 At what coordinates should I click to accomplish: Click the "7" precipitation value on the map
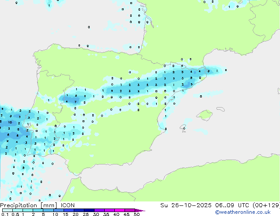click(76, 102)
